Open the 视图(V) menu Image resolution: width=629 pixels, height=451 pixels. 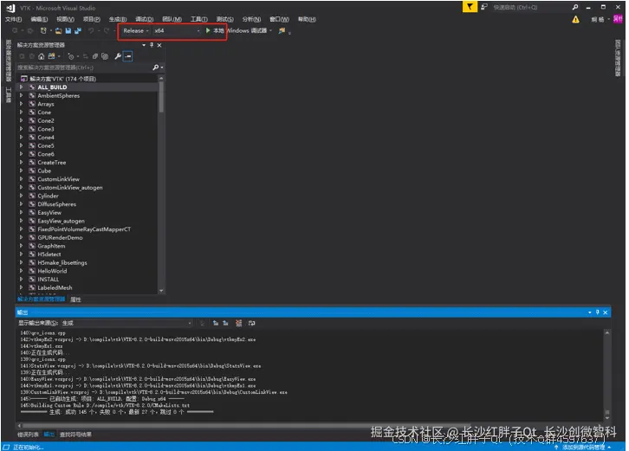coord(65,19)
